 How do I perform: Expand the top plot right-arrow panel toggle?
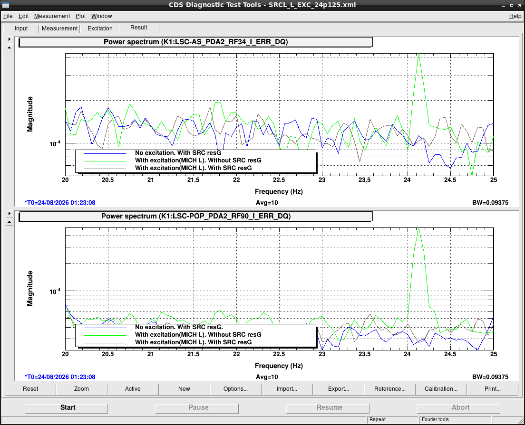pos(10,39)
